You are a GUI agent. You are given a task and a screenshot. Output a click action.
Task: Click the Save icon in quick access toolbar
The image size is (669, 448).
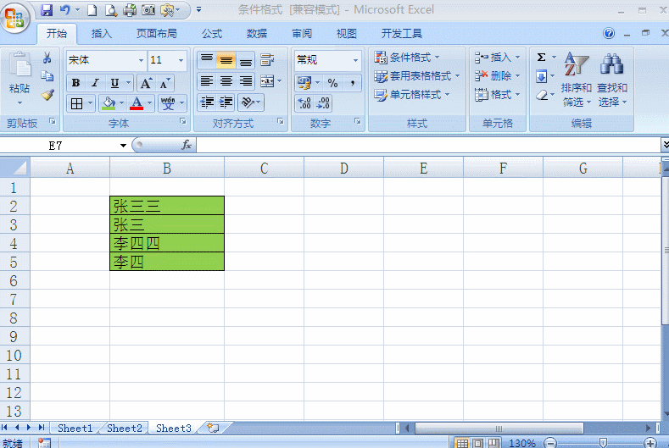point(46,10)
